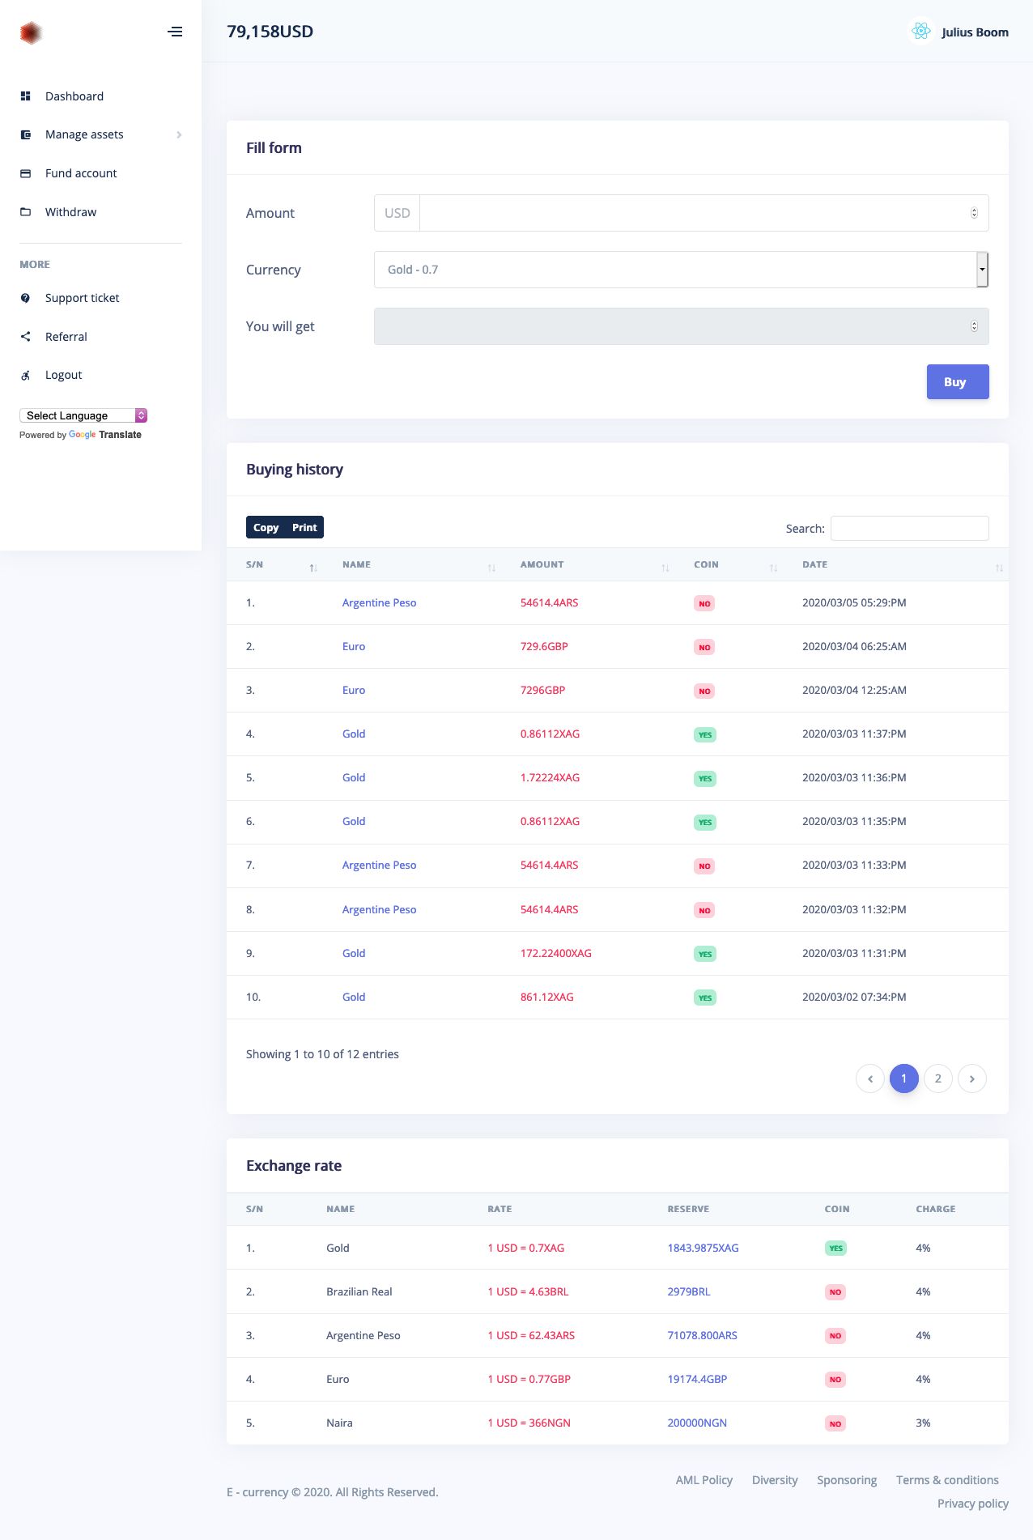Toggle the sidebar hamburger menu icon
The image size is (1033, 1540).
[175, 32]
